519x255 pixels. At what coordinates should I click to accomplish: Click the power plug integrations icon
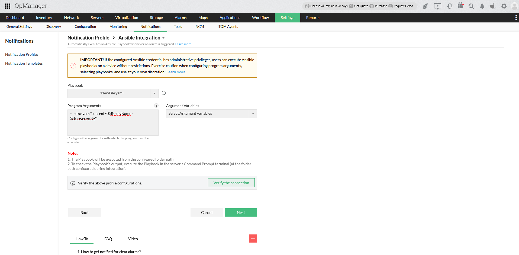point(493,6)
